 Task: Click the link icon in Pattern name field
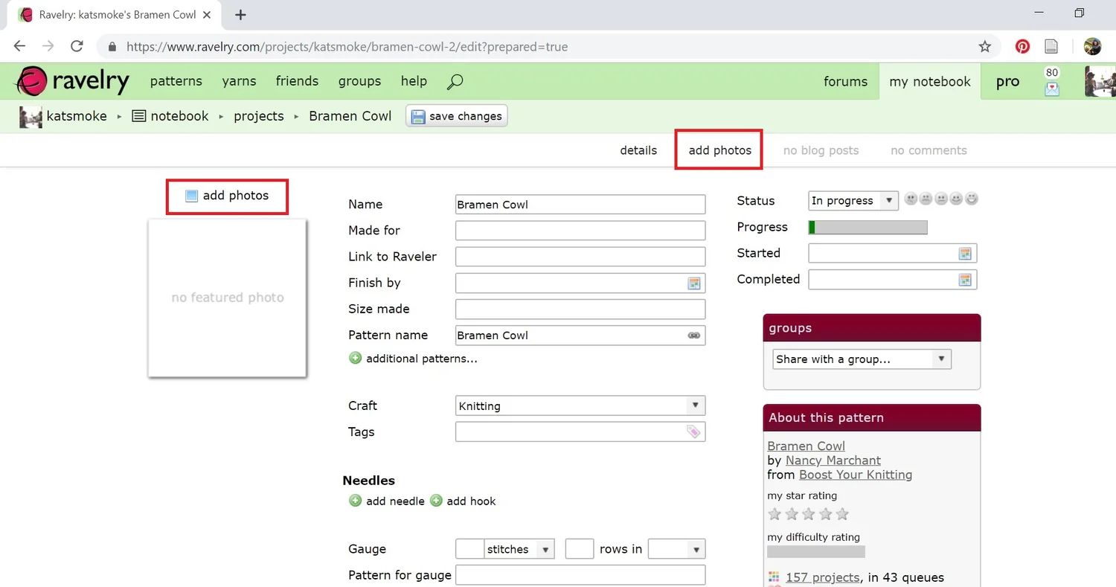694,336
